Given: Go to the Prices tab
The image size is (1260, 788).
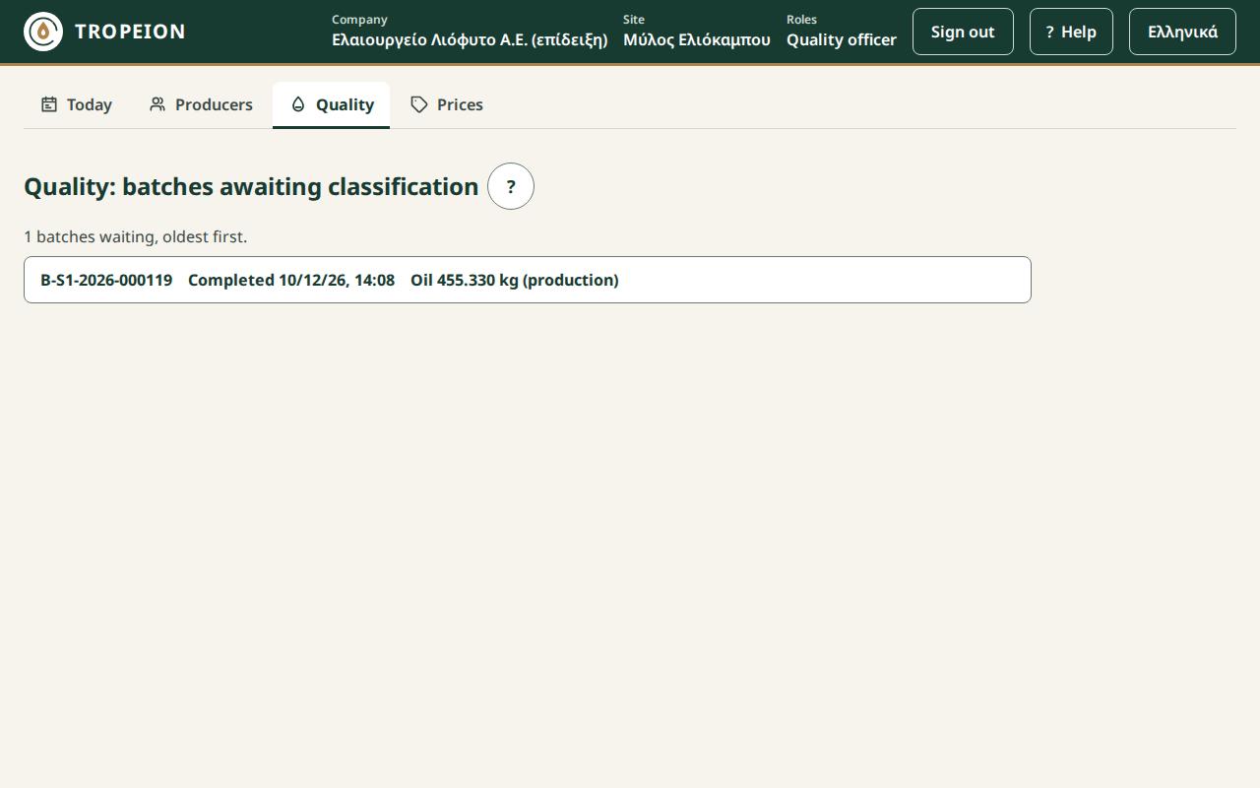Looking at the screenshot, I should pos(447,104).
